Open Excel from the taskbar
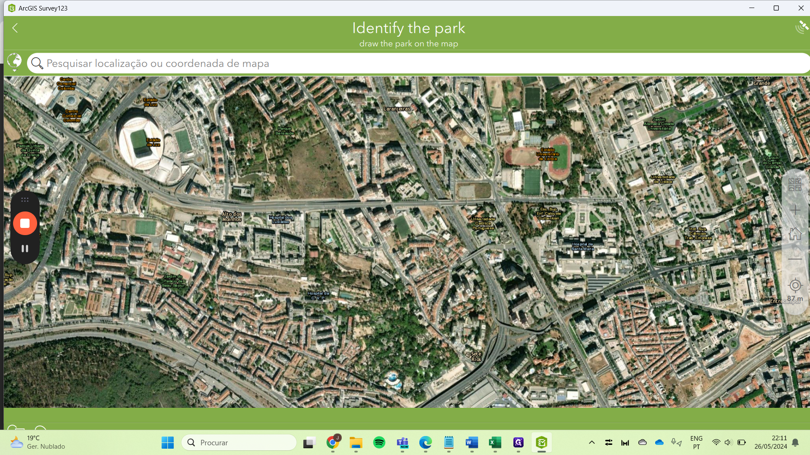Screen dimensions: 810x455 (x=495, y=442)
